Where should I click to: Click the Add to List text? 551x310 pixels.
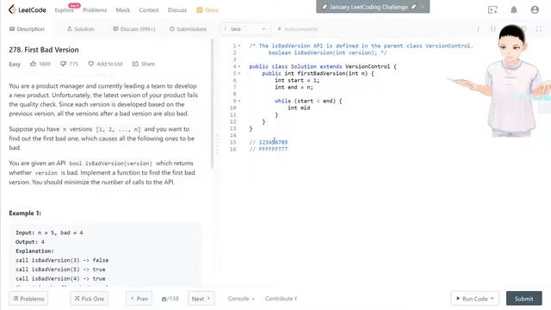(109, 64)
